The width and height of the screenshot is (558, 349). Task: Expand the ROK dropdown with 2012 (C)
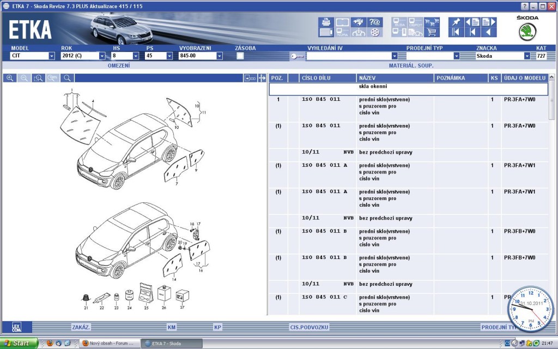[102, 56]
